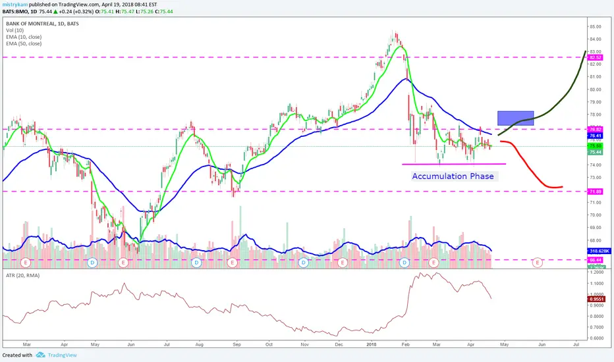
Task: Click the red 0.9551 ATR value label
Action: pos(597,299)
